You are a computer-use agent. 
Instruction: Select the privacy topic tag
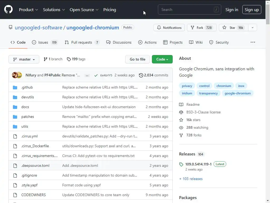point(187,86)
